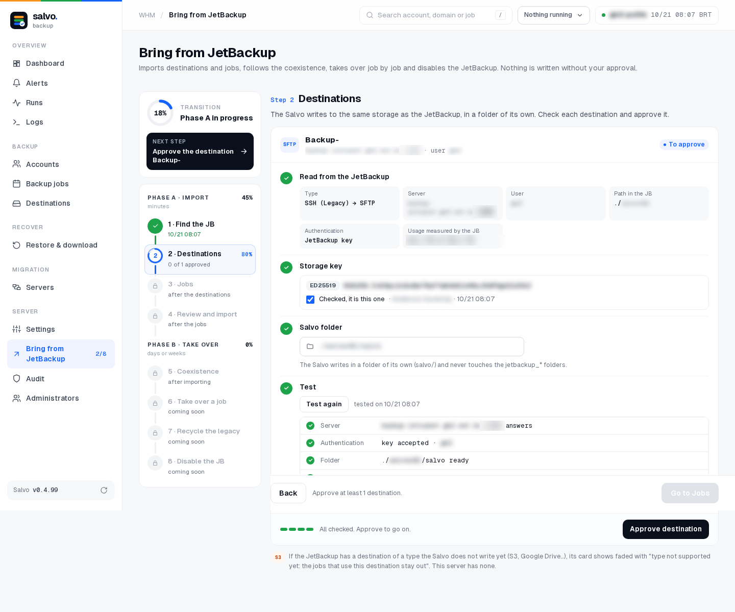Open the Destinations sidebar page
Viewport: 735px width, 612px height.
(61, 203)
